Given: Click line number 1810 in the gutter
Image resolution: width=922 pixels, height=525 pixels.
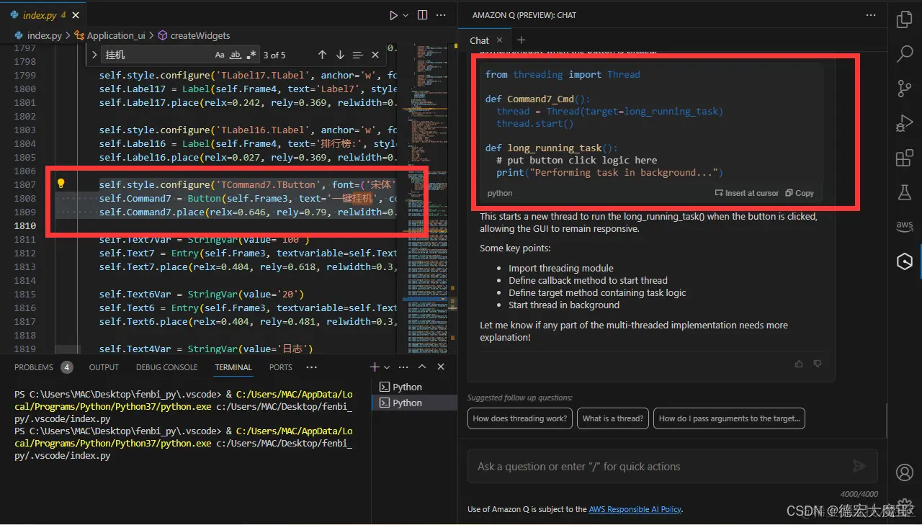Looking at the screenshot, I should (x=25, y=225).
